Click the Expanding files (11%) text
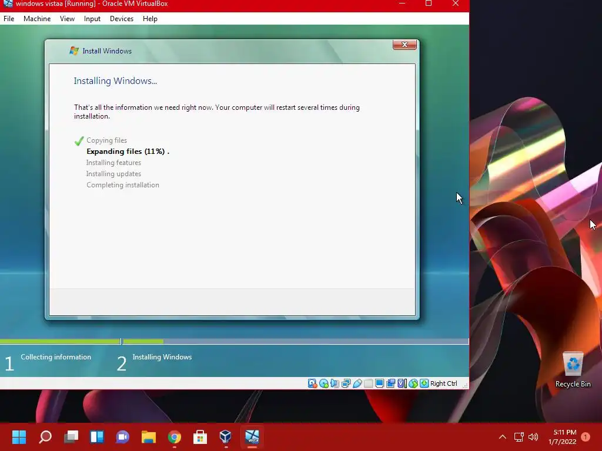This screenshot has height=451, width=602. [128, 151]
